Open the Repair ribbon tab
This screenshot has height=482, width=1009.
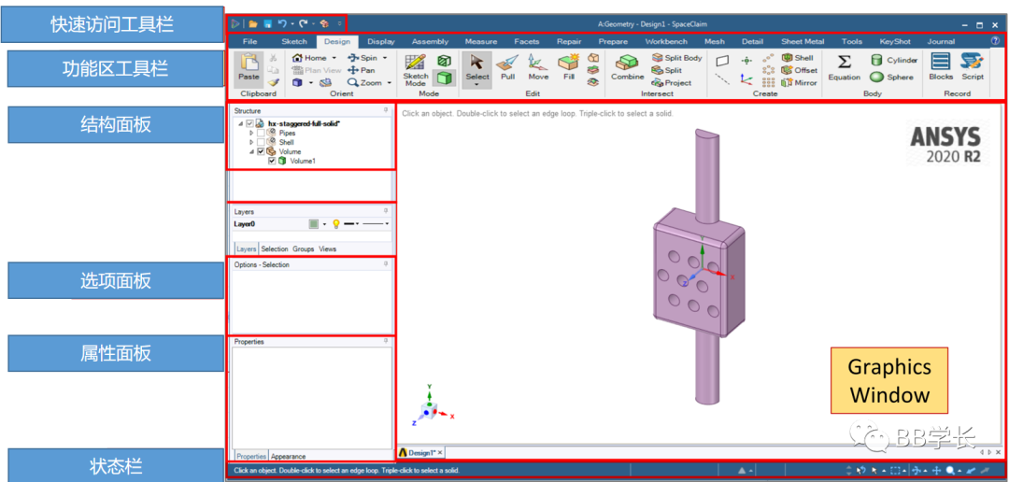569,41
